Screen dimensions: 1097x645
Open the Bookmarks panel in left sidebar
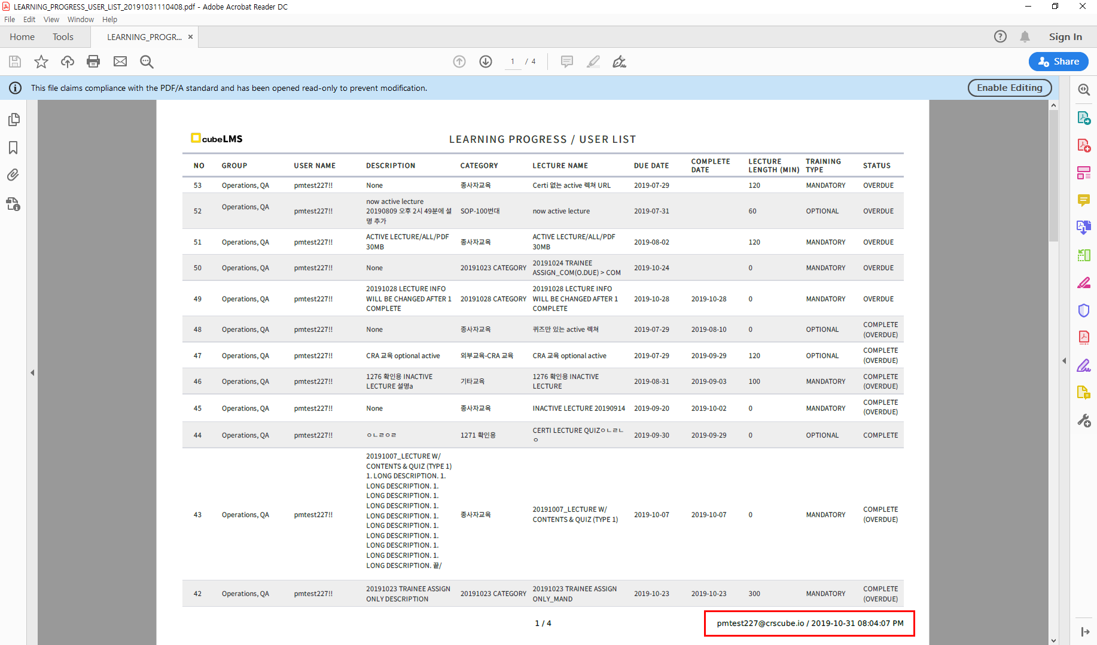13,148
